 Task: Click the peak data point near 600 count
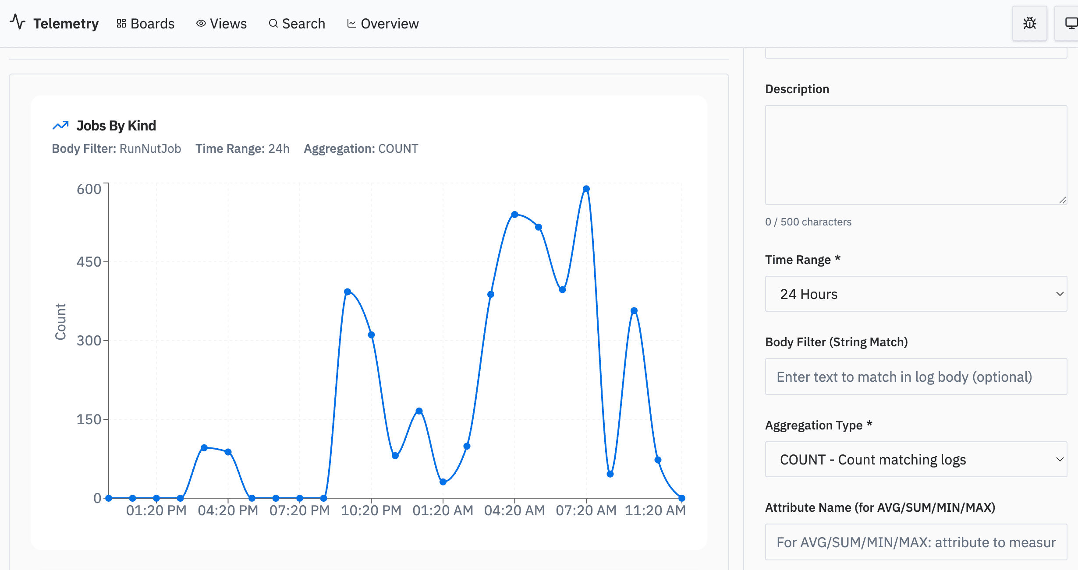click(586, 189)
